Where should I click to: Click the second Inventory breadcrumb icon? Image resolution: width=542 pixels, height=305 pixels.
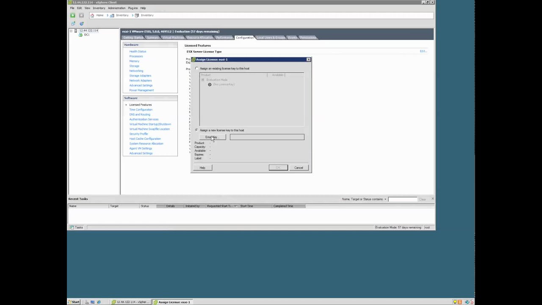pyautogui.click(x=137, y=15)
